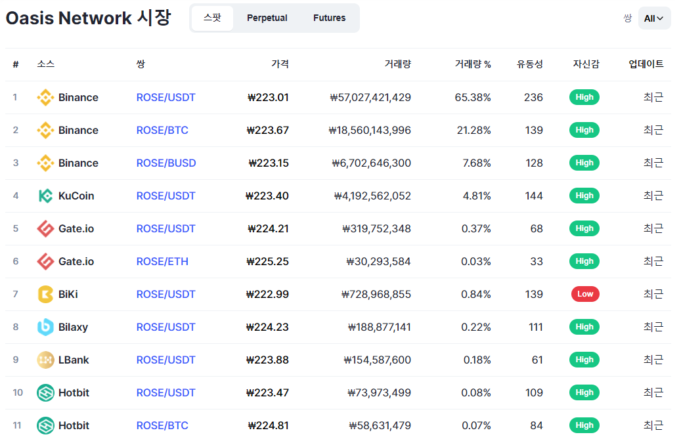Image resolution: width=681 pixels, height=441 pixels.
Task: Sort by the 자신감 column header
Action: point(586,64)
